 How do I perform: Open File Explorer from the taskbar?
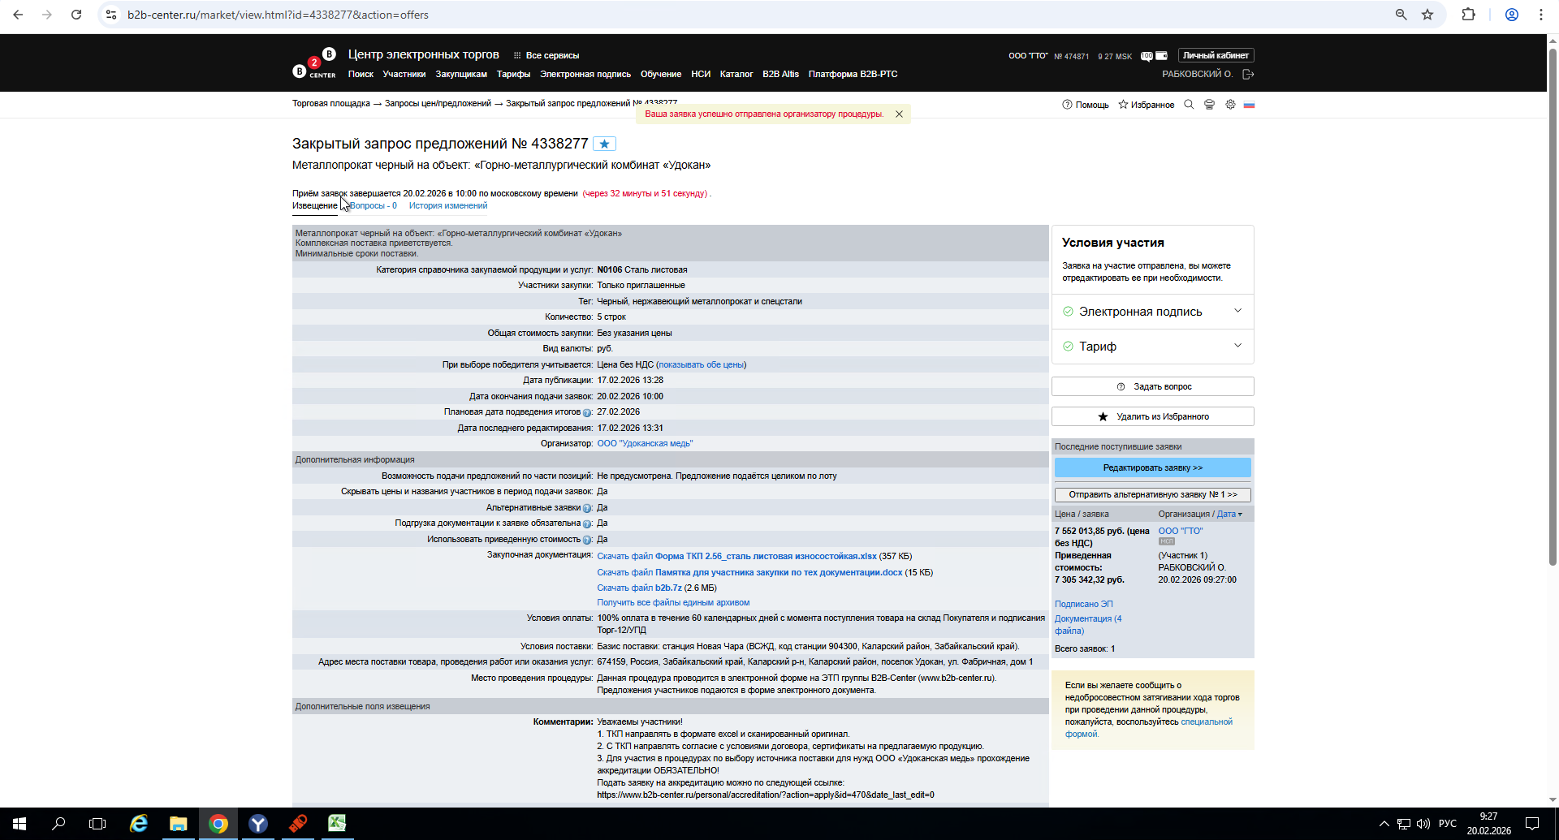tap(179, 824)
